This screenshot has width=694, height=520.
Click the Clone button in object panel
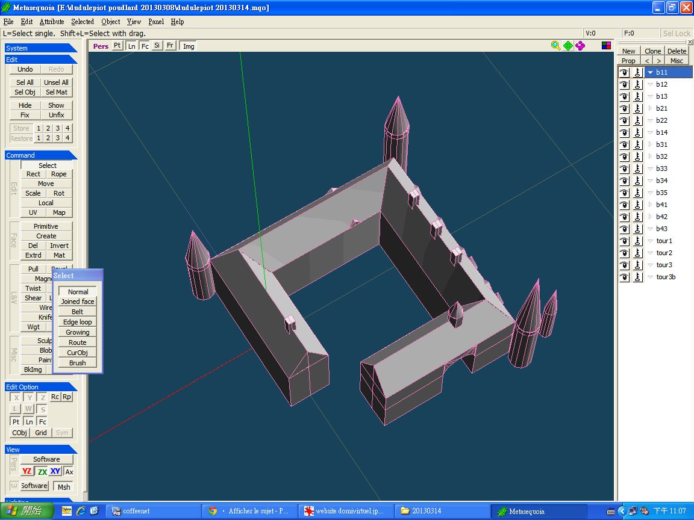tap(653, 51)
